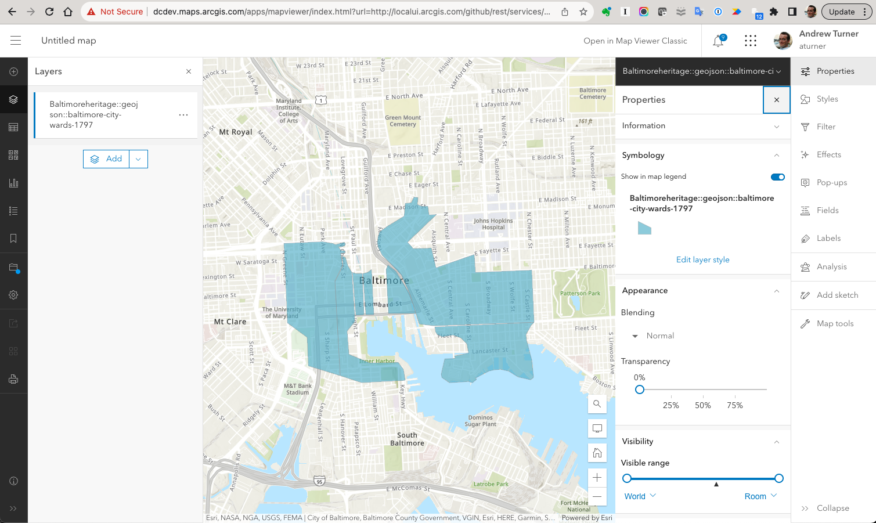Open the 'Room' visible range dropdown

click(x=760, y=496)
